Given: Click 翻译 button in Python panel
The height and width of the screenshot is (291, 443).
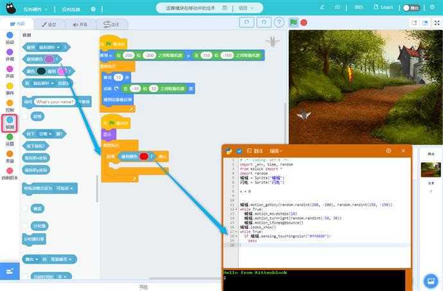Looking at the screenshot, I should (x=255, y=151).
